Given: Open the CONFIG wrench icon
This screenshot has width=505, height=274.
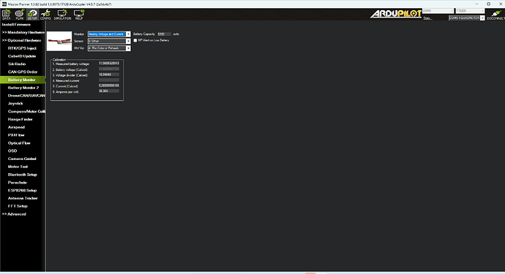Looking at the screenshot, I should [45, 15].
